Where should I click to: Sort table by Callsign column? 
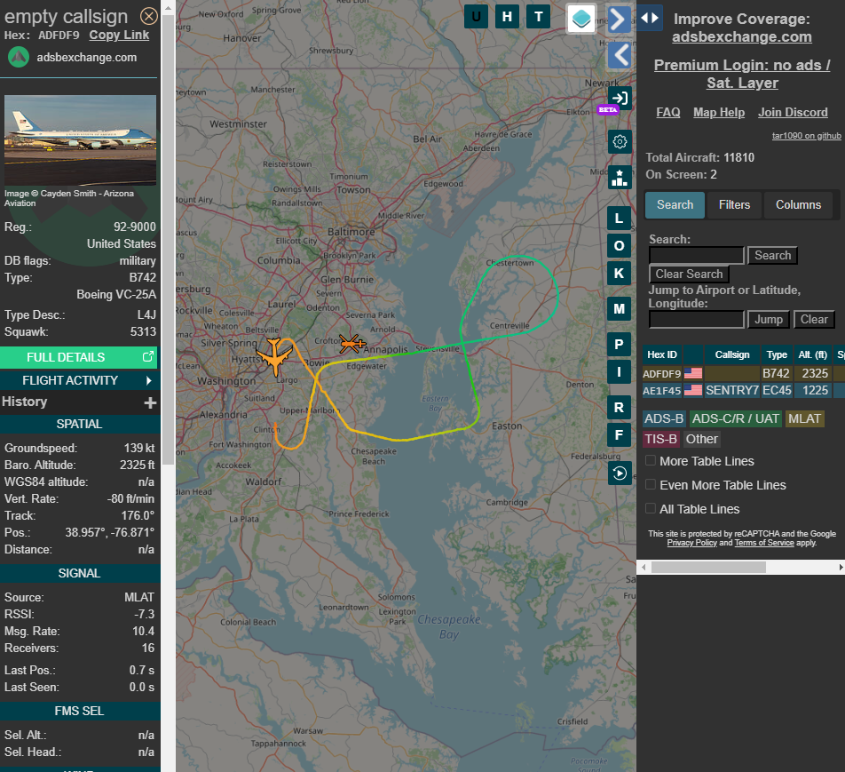(731, 354)
